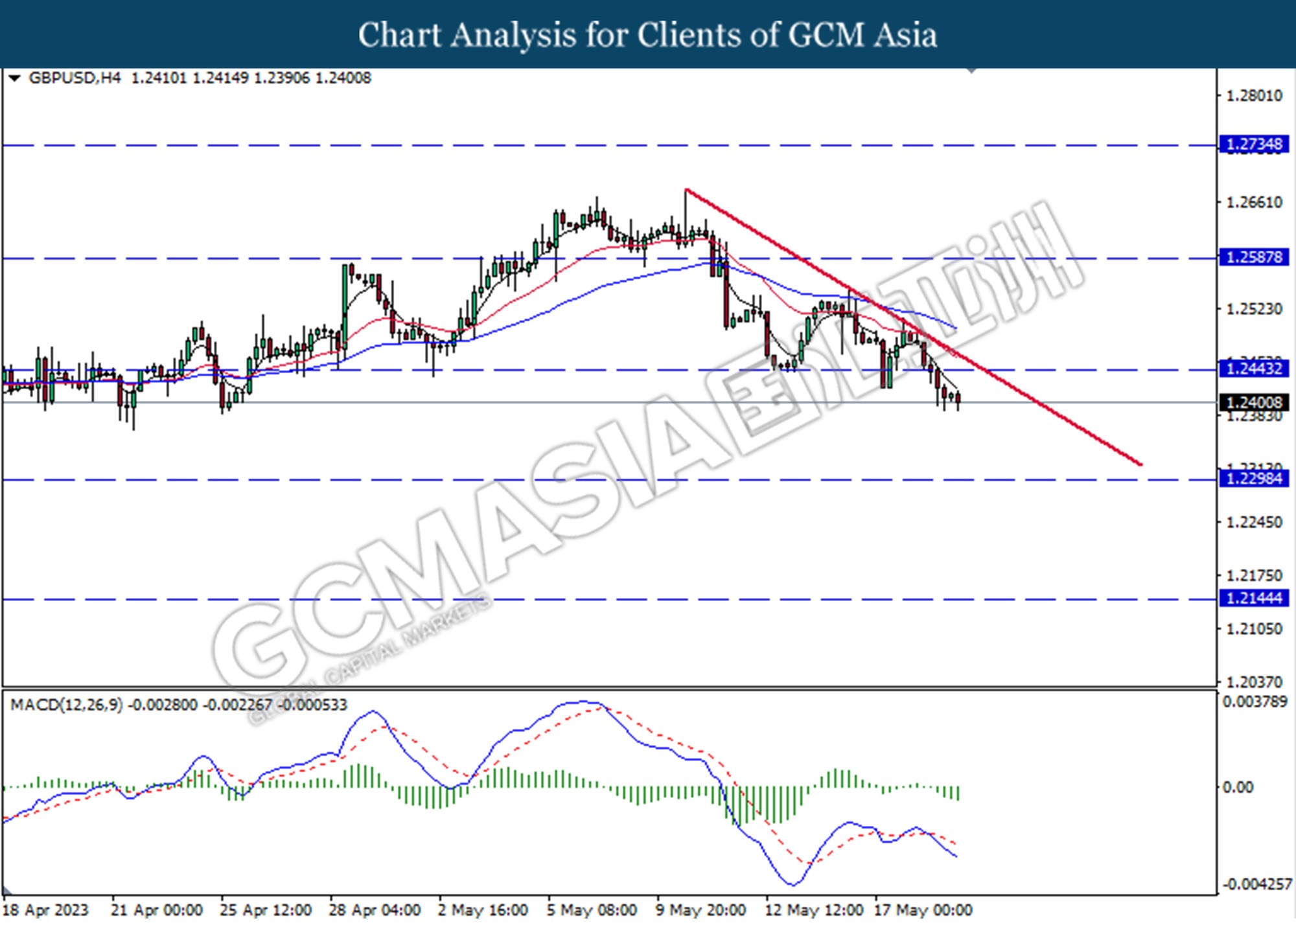Select the MACD 0.00 scale value
Viewport: 1296px width, 925px height.
point(1238,788)
